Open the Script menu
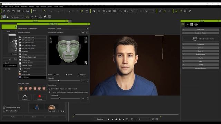This screenshot has height=124, width=221. coord(56,7)
